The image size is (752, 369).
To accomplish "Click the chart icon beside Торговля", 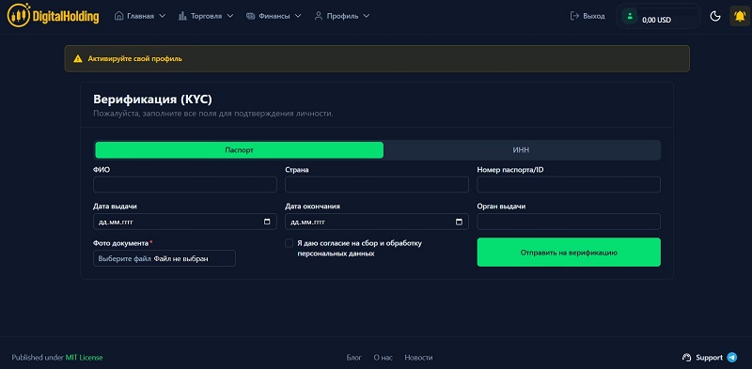I will 182,16.
